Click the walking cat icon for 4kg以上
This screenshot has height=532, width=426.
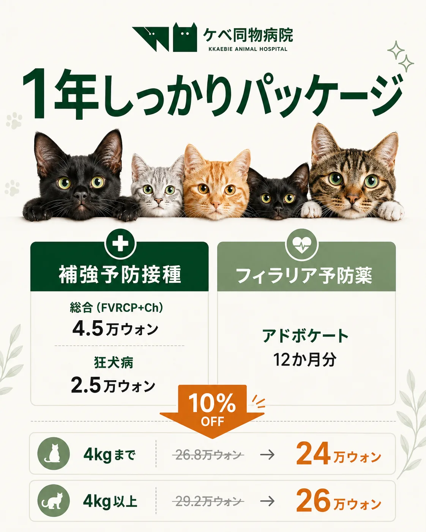click(x=54, y=501)
